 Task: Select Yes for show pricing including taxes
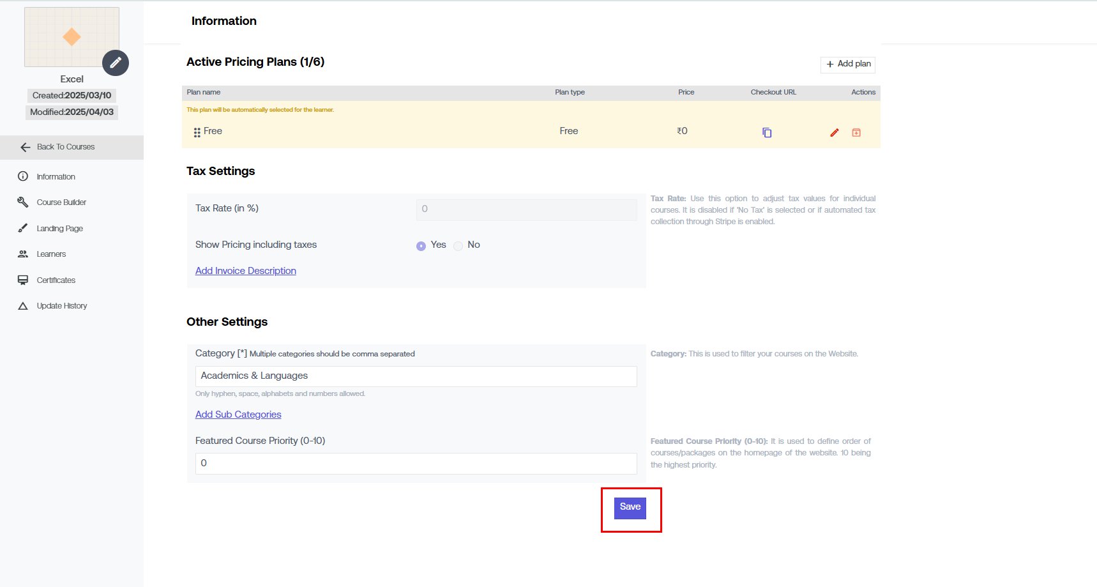pyautogui.click(x=421, y=246)
